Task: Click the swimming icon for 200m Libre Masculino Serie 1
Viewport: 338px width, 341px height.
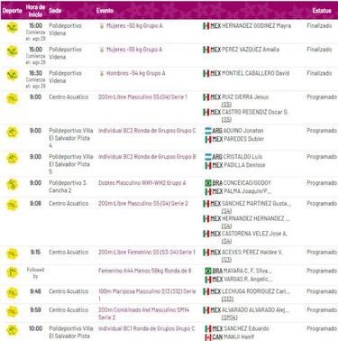Action: pyautogui.click(x=13, y=99)
